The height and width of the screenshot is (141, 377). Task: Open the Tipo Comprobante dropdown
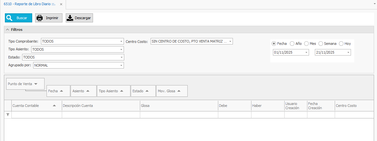pyautogui.click(x=121, y=42)
